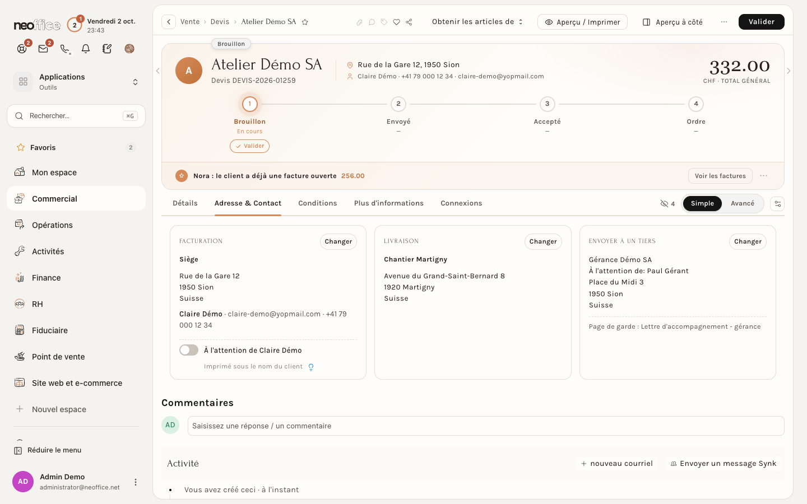
Task: Switch to the Conditions tab
Action: 317,203
